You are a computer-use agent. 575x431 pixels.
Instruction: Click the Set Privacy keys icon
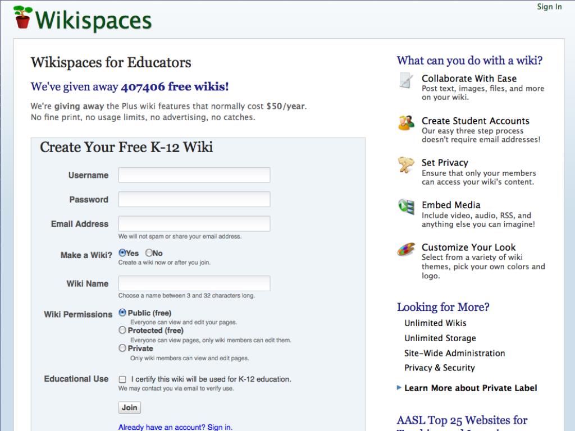[x=406, y=165]
